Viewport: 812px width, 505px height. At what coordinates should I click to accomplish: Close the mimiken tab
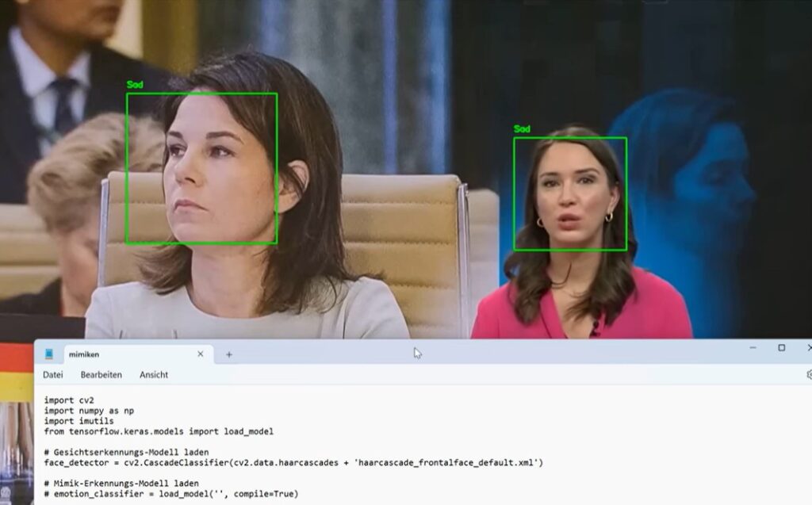pos(201,354)
